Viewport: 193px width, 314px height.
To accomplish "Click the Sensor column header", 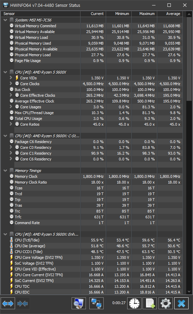I will pos(41,14).
